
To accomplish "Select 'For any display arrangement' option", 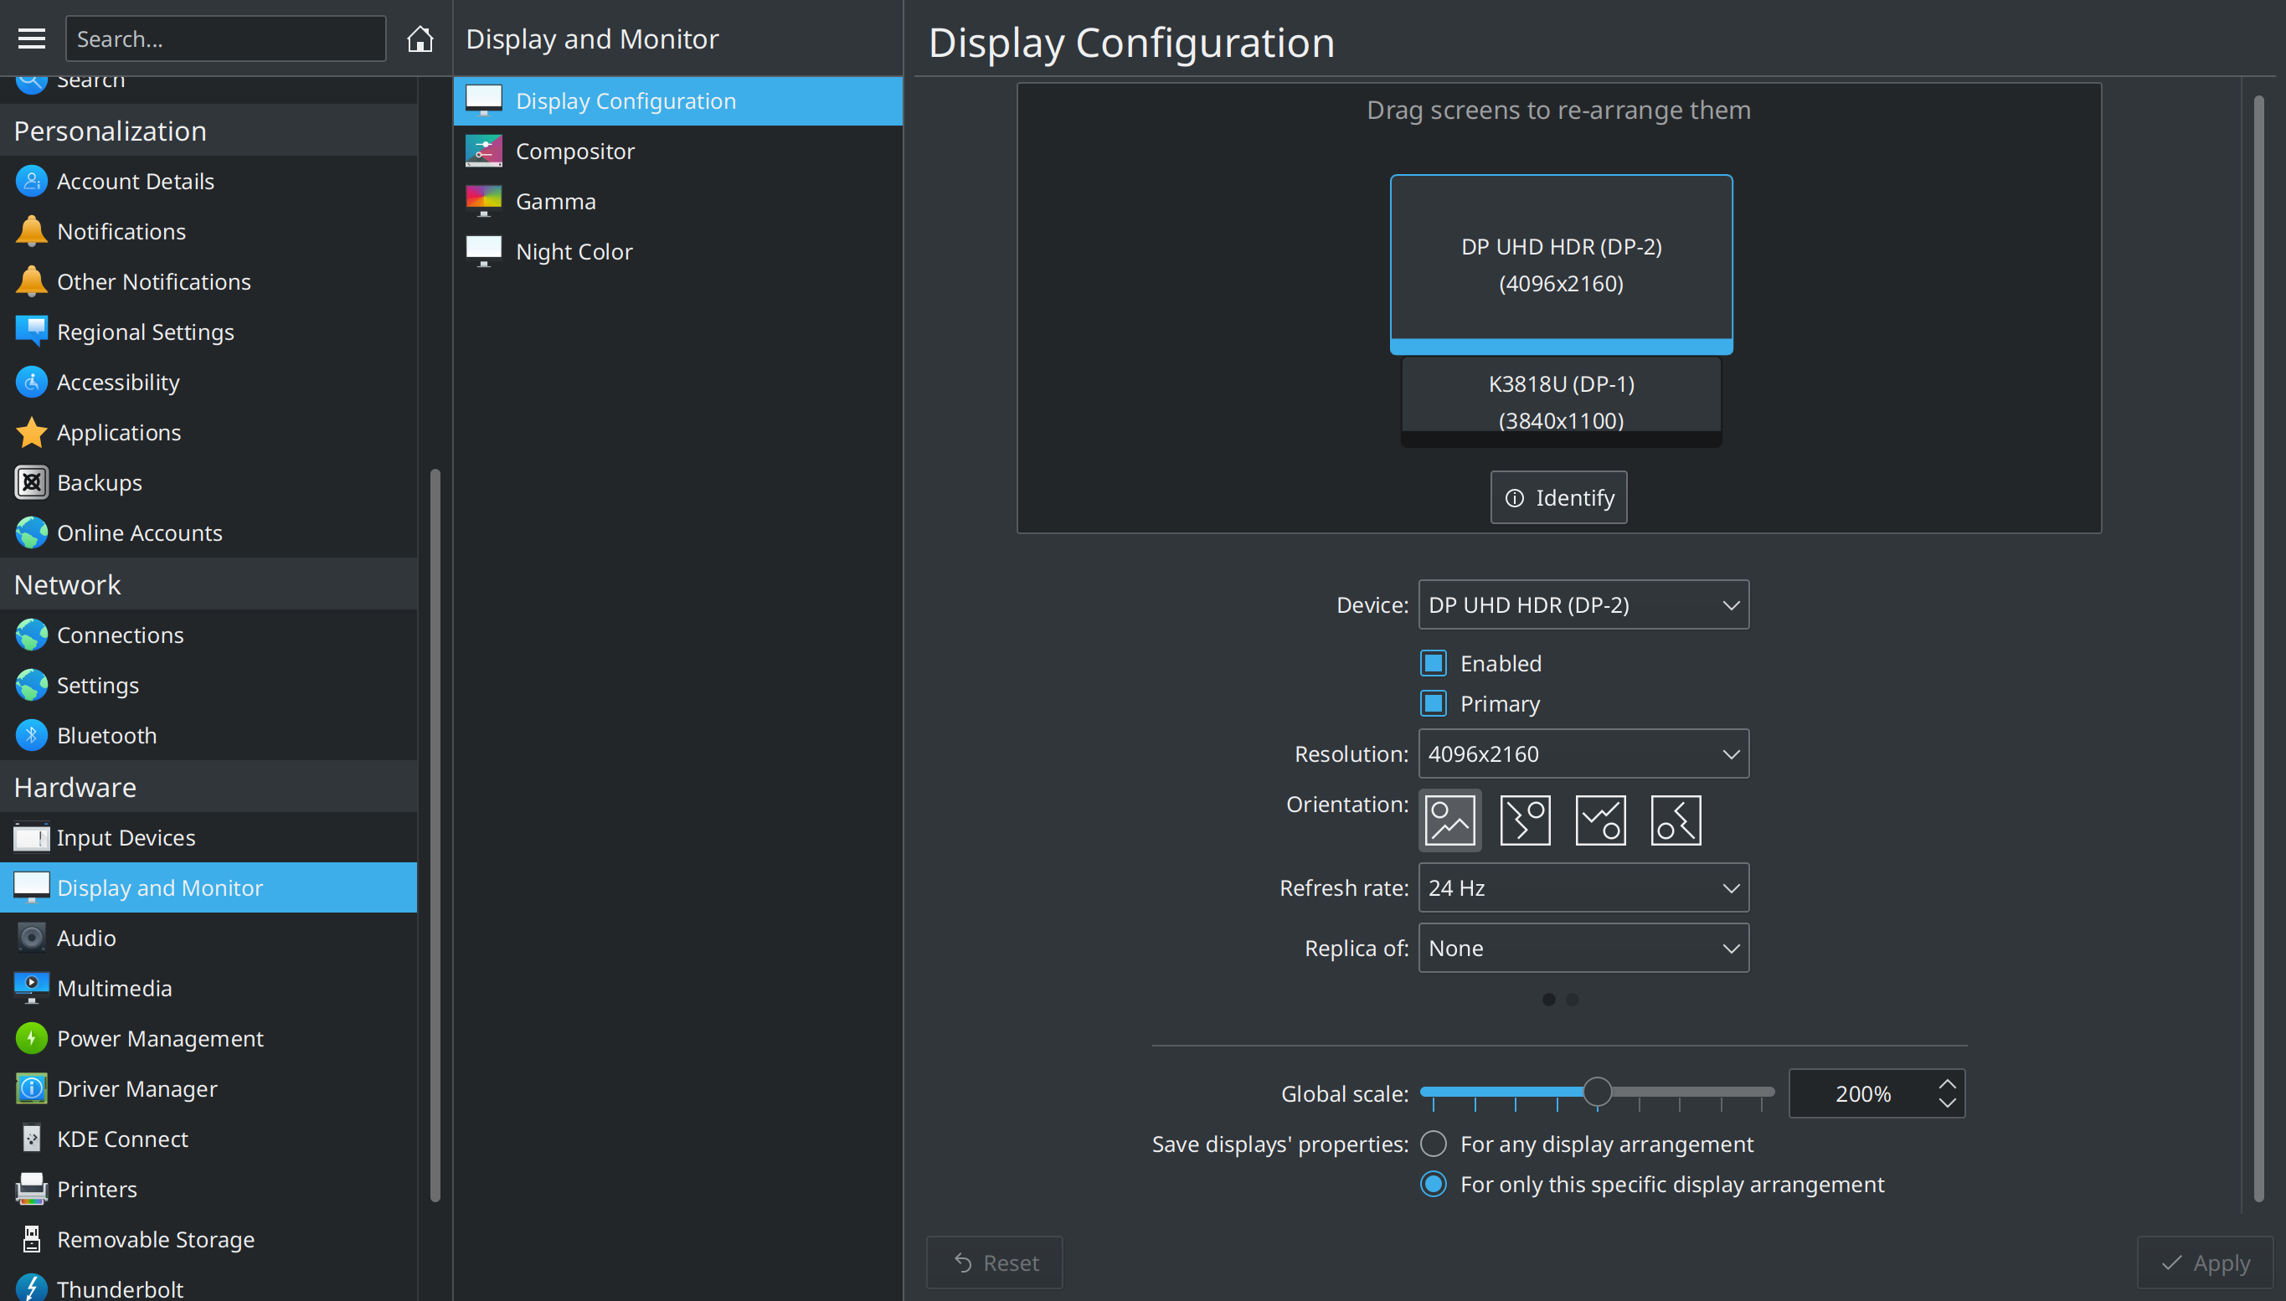I will [1433, 1143].
